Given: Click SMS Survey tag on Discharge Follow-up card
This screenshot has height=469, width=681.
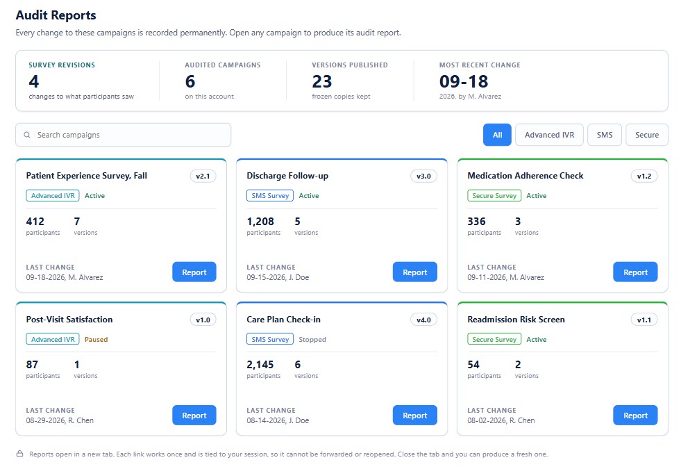Looking at the screenshot, I should [x=270, y=196].
